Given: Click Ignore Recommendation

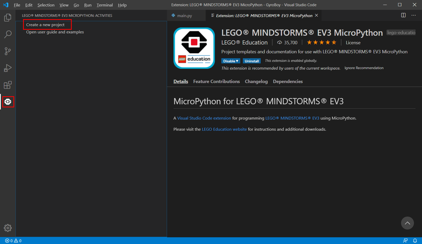Looking at the screenshot, I should pyautogui.click(x=364, y=68).
